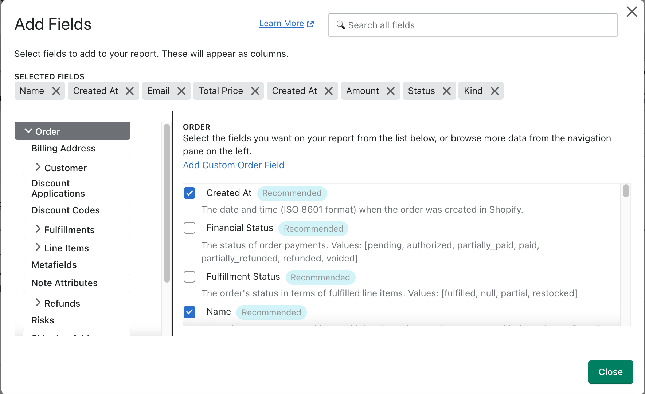Image resolution: width=645 pixels, height=394 pixels.
Task: Remove the Email selected field chip
Action: 181,91
